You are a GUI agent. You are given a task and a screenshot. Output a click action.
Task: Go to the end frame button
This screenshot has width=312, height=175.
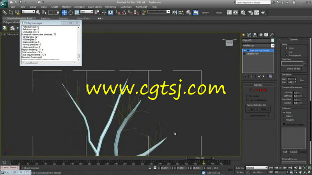pyautogui.click(x=290, y=168)
